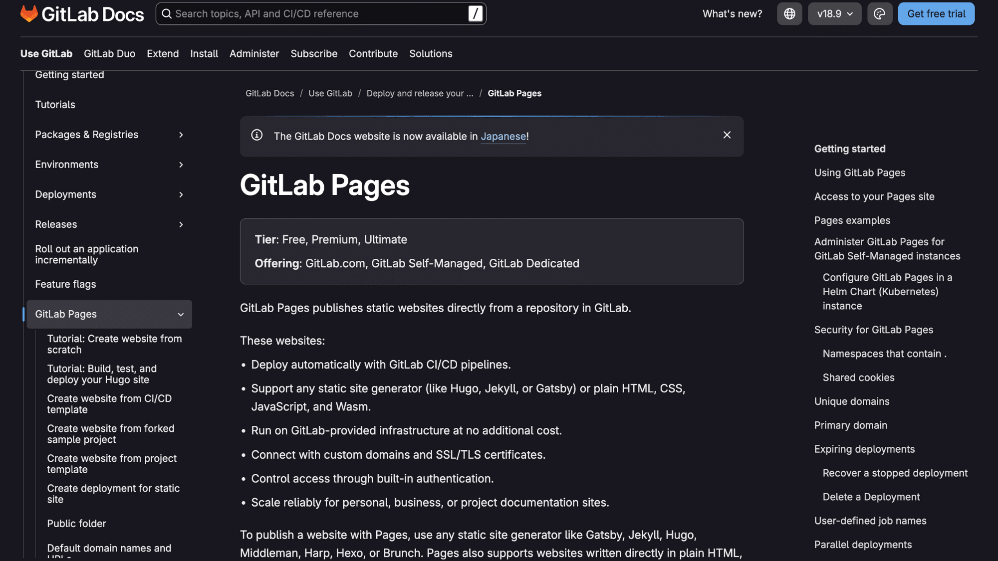This screenshot has height=561, width=998.
Task: Expand the Deployments sidebar section
Action: (181, 194)
